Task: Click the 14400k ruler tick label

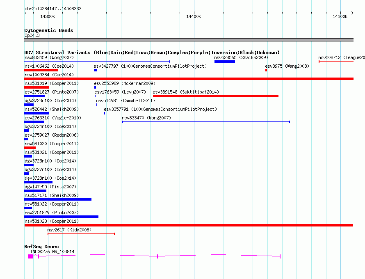Action: point(194,16)
